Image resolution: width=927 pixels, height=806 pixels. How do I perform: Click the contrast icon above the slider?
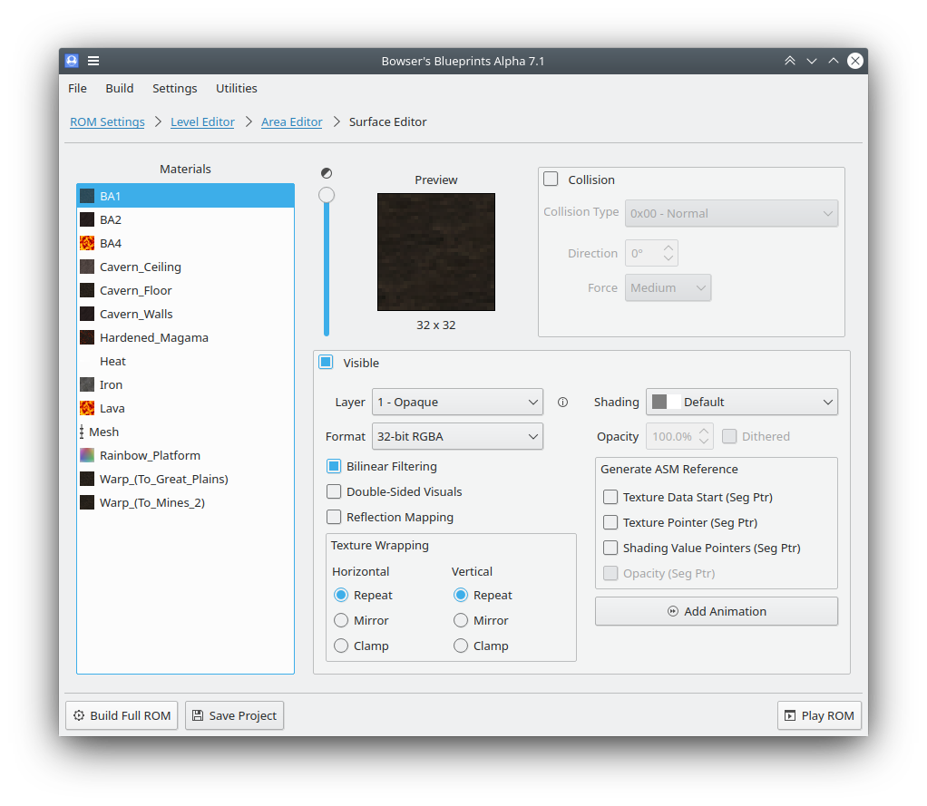point(327,173)
